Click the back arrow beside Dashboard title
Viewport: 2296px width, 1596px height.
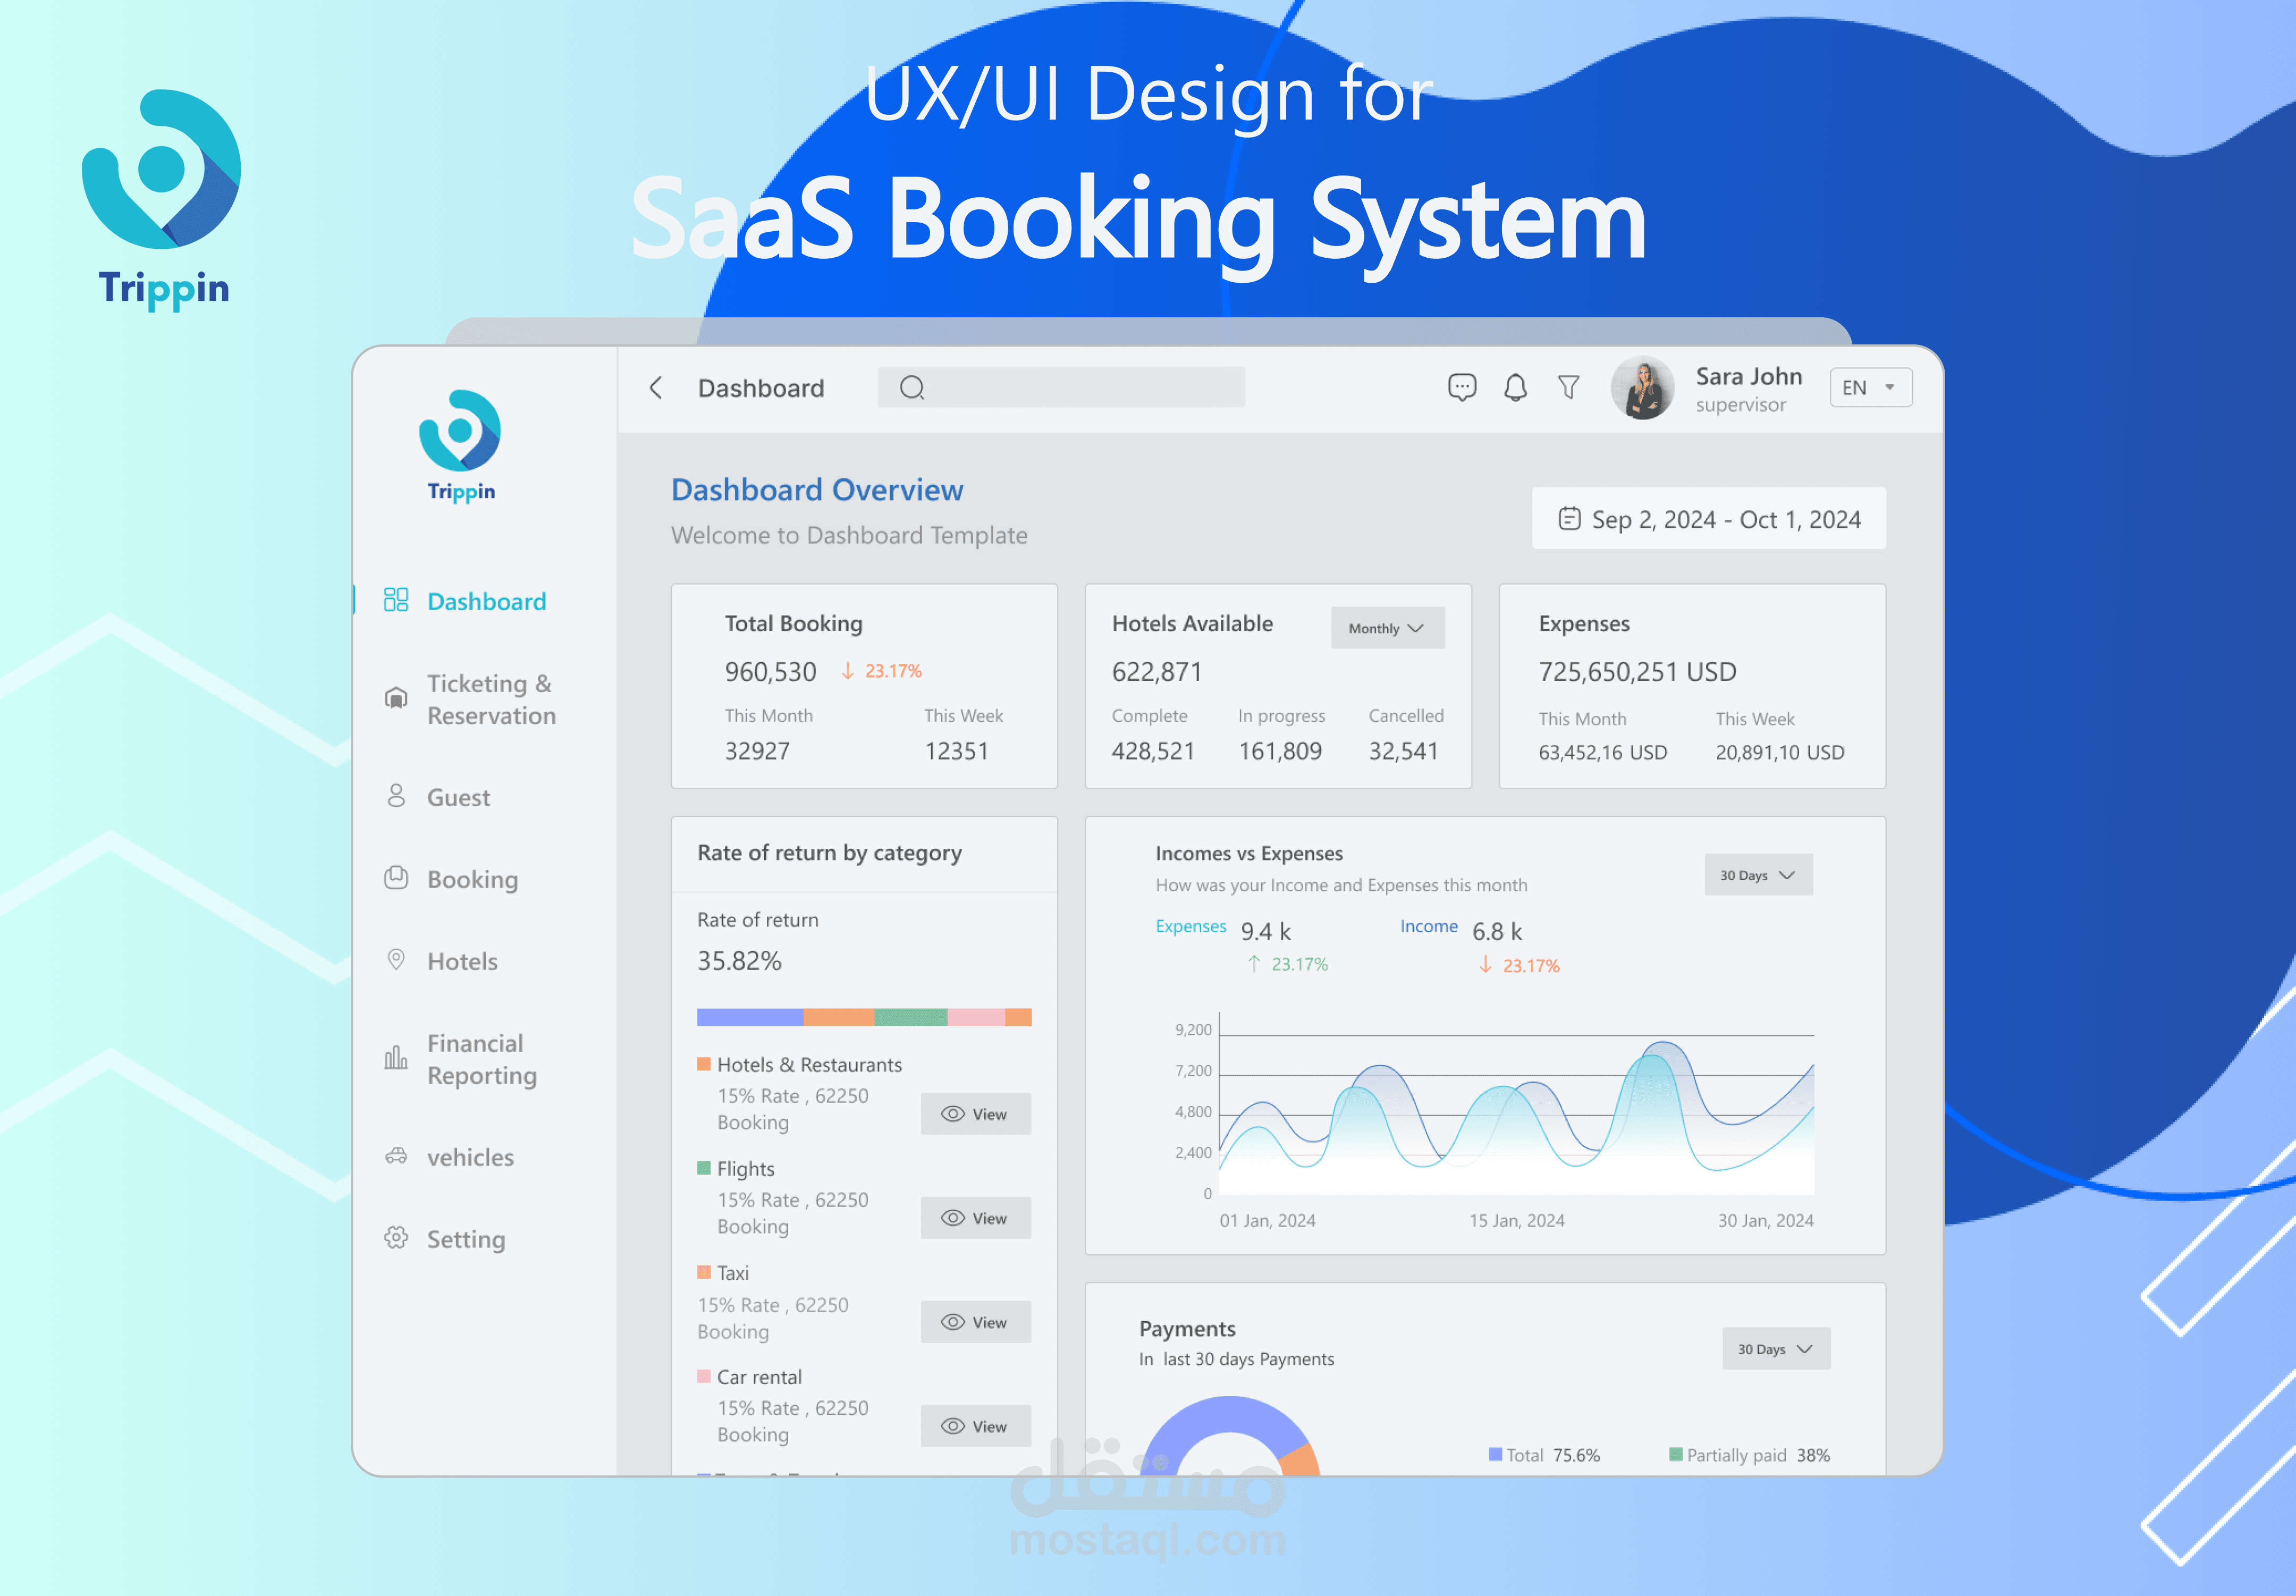[656, 388]
